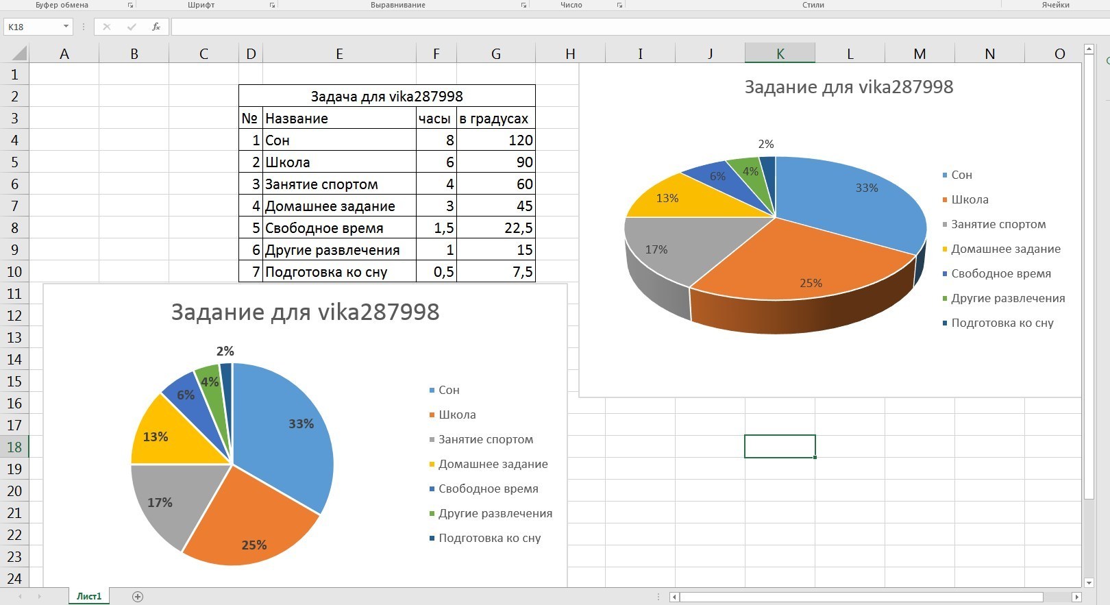Add a new sheet with plus button
This screenshot has width=1110, height=605.
(x=138, y=597)
